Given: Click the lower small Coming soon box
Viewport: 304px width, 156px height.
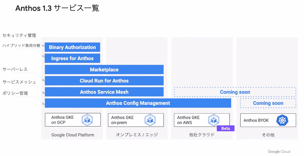Looking at the screenshot, I should 268,103.
